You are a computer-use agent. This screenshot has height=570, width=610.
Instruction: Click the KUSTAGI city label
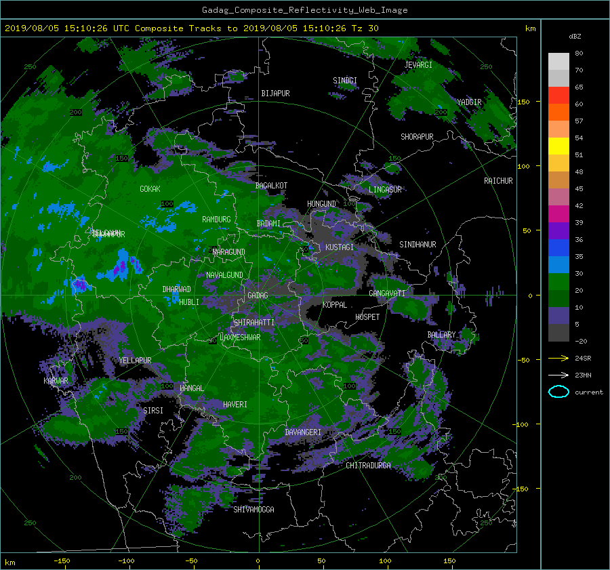[340, 247]
